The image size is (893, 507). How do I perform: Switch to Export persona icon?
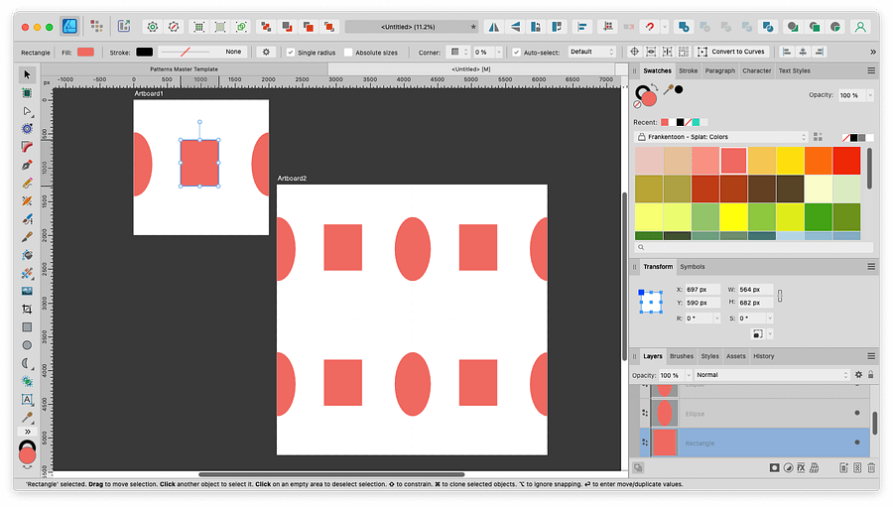[124, 26]
